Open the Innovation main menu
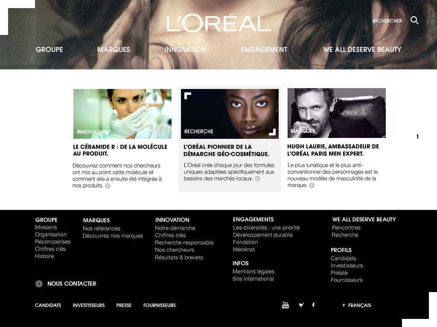This screenshot has width=437, height=327. click(x=185, y=49)
